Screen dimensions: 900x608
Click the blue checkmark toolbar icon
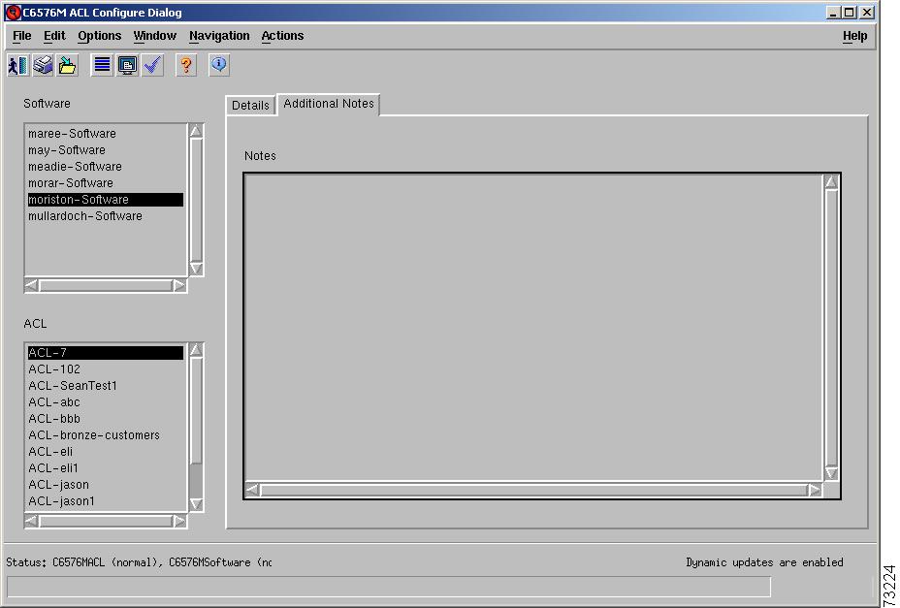coord(152,65)
